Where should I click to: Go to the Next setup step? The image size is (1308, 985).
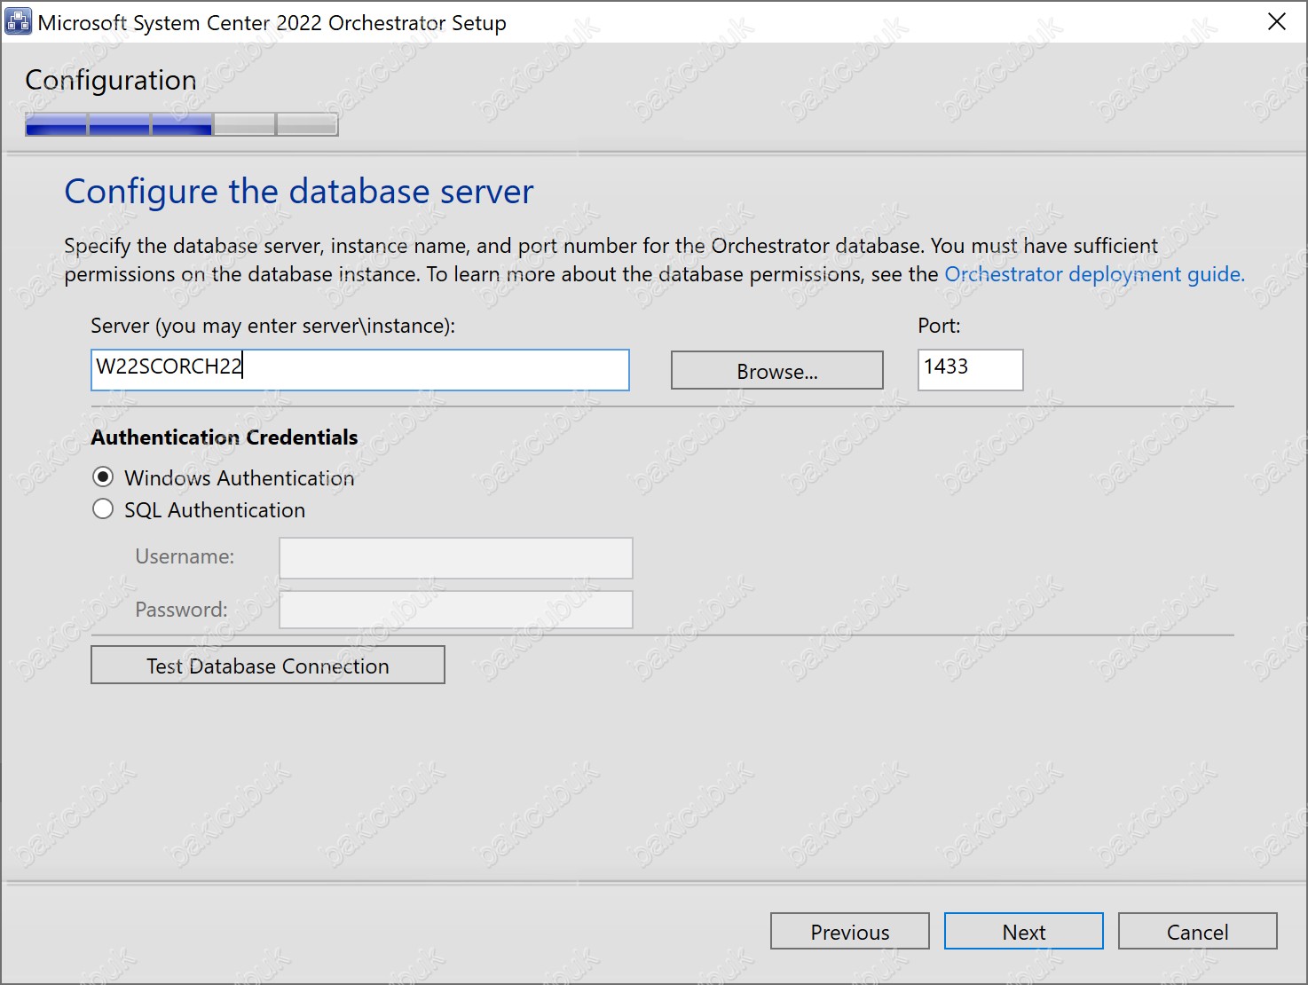(x=1023, y=931)
